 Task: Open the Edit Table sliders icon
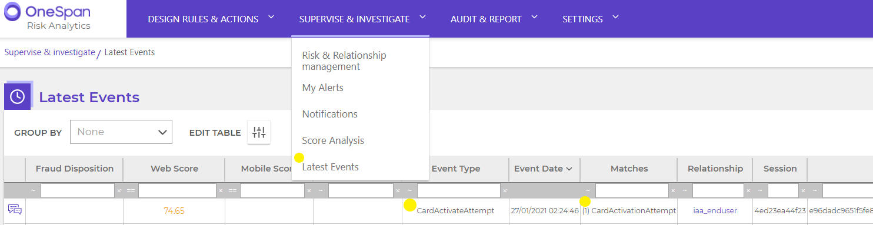click(x=259, y=132)
